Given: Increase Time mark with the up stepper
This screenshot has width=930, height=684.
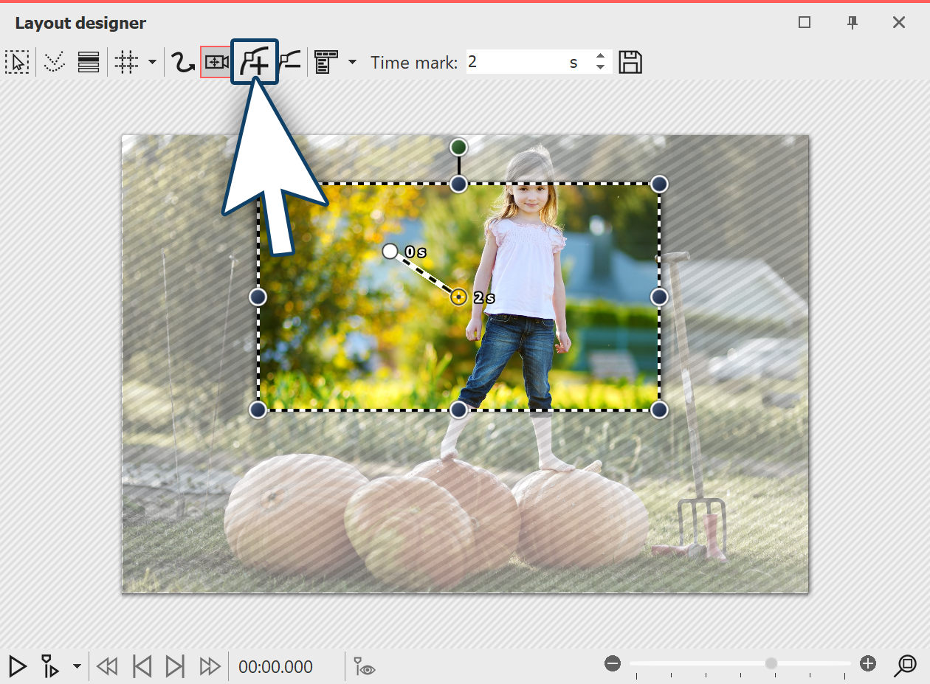Looking at the screenshot, I should pos(600,58).
